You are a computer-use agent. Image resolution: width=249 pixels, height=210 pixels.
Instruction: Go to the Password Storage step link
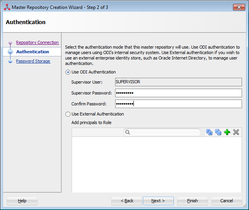(33, 61)
